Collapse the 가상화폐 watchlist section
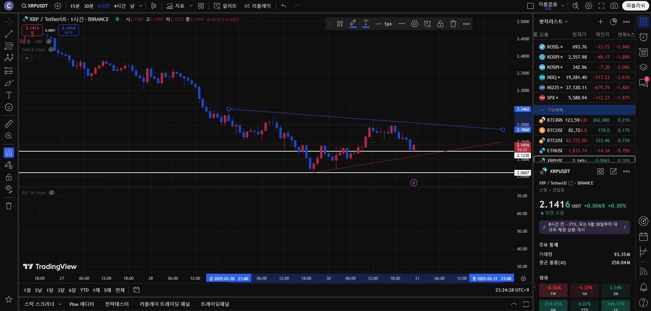Screen dimensions: 651x311 (542, 110)
